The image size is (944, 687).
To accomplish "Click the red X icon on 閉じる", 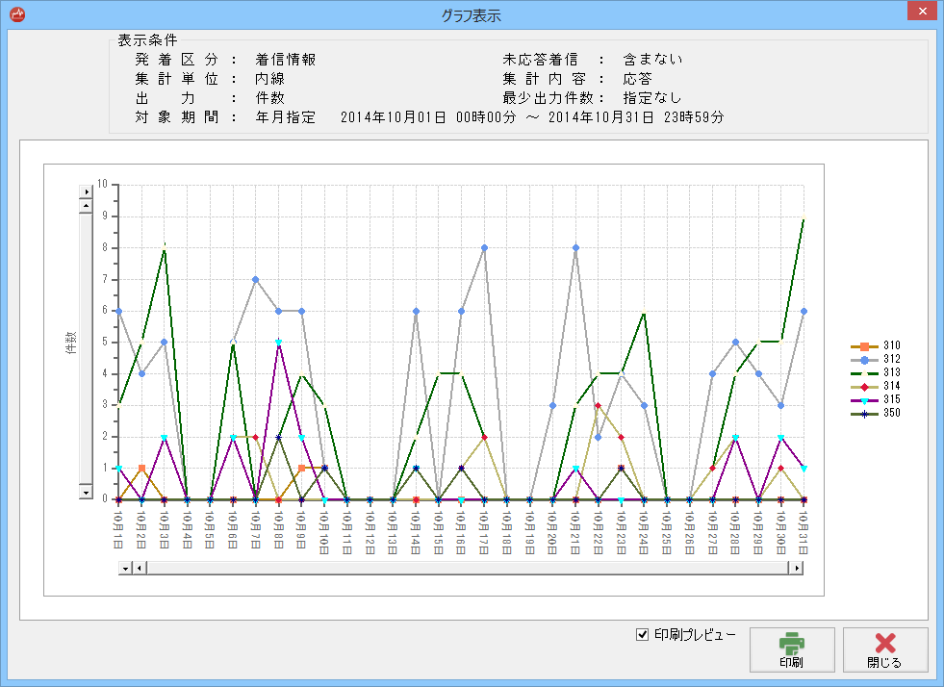I will tap(884, 644).
